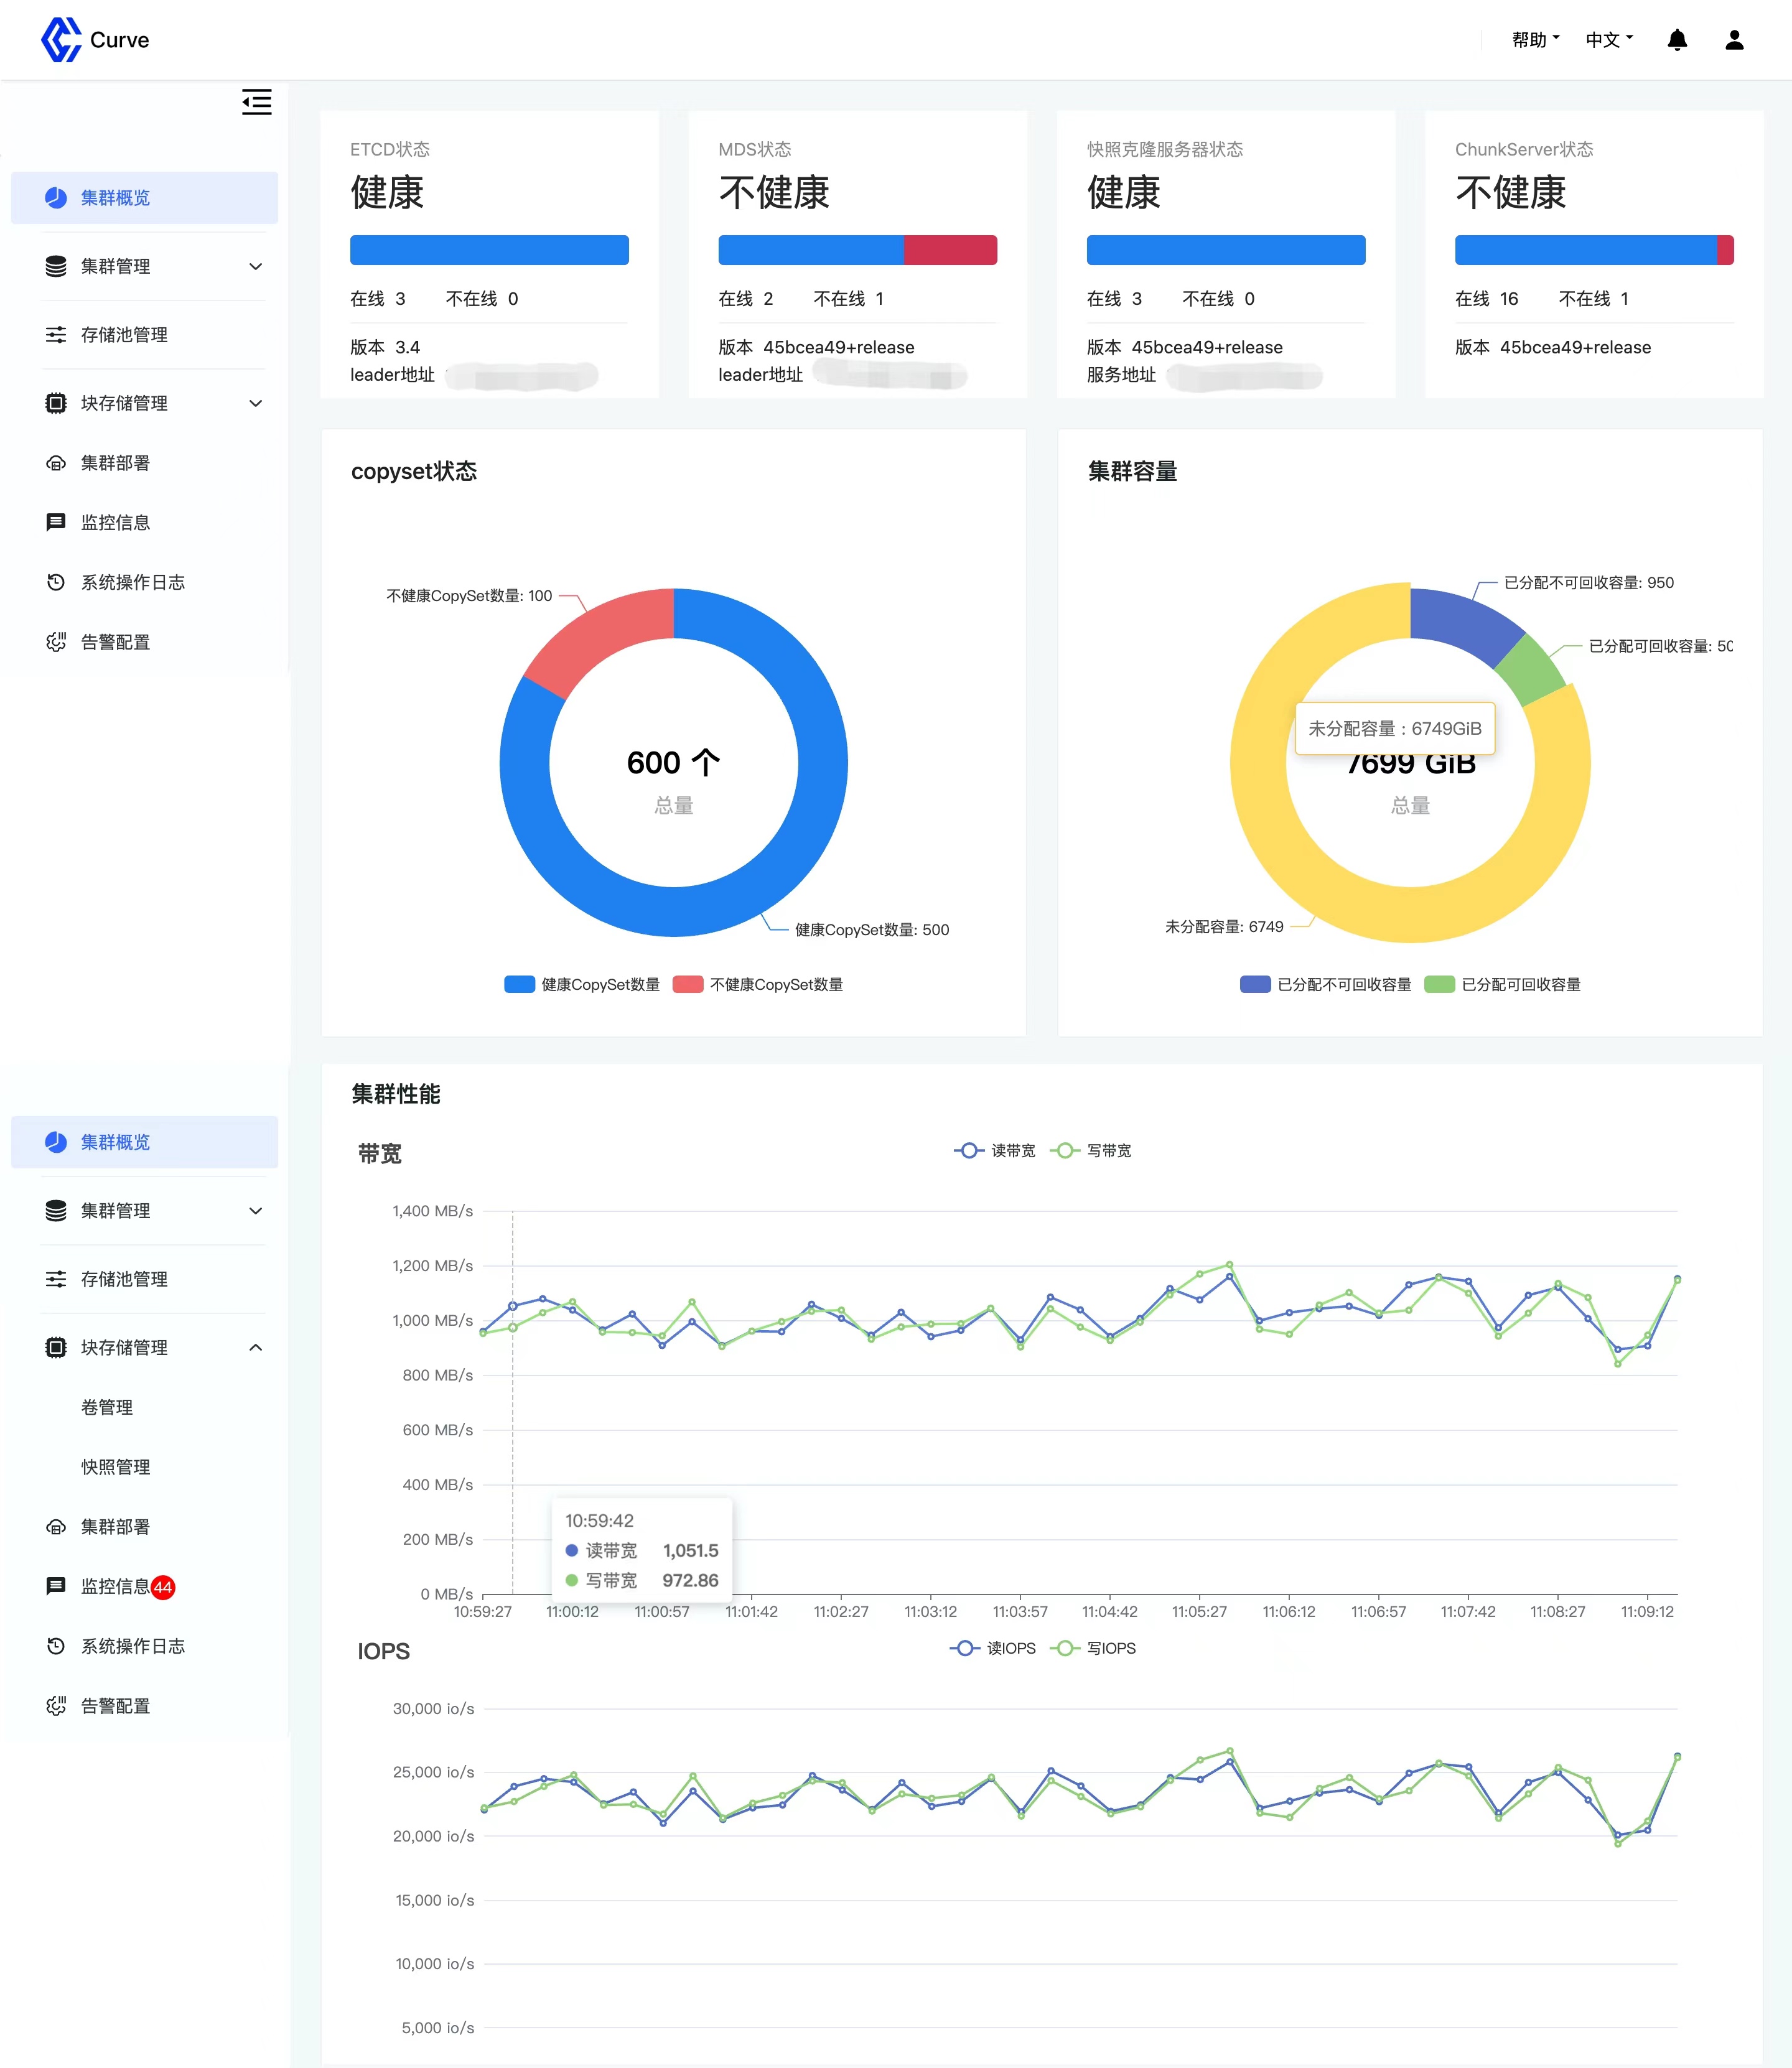The height and width of the screenshot is (2068, 1792).
Task: Open upper 集群概览 overview item
Action: [x=116, y=198]
